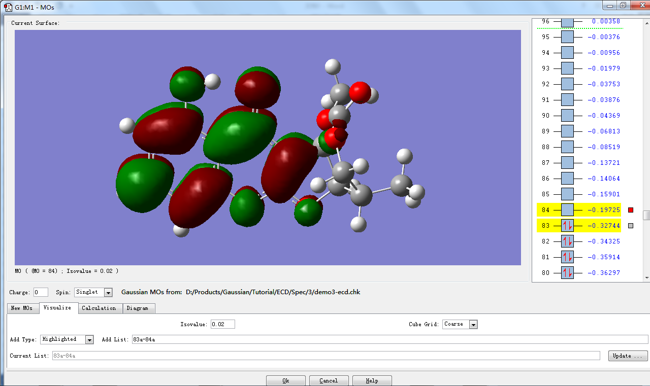This screenshot has width=650, height=386.
Task: Select the unoccupied orbital 85 box
Action: tap(567, 194)
